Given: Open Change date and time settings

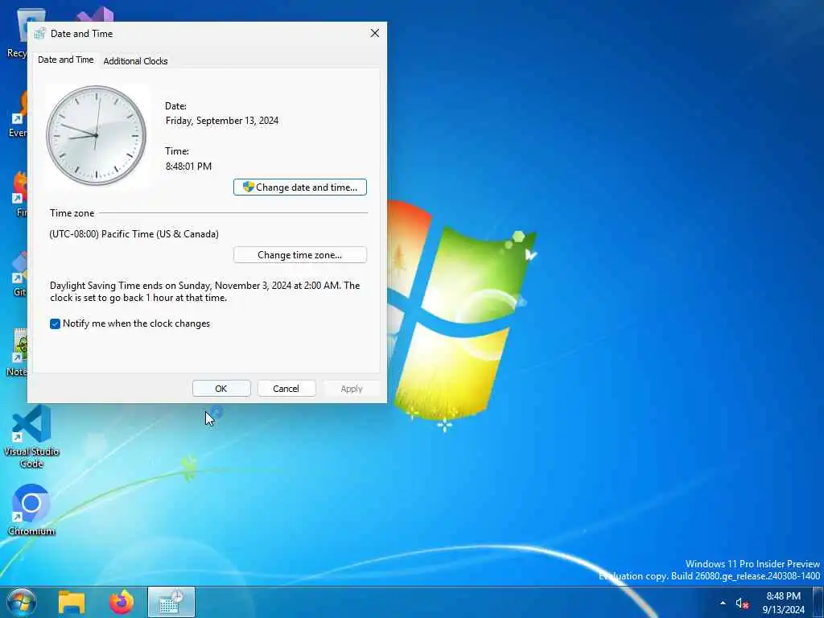Looking at the screenshot, I should pos(299,187).
